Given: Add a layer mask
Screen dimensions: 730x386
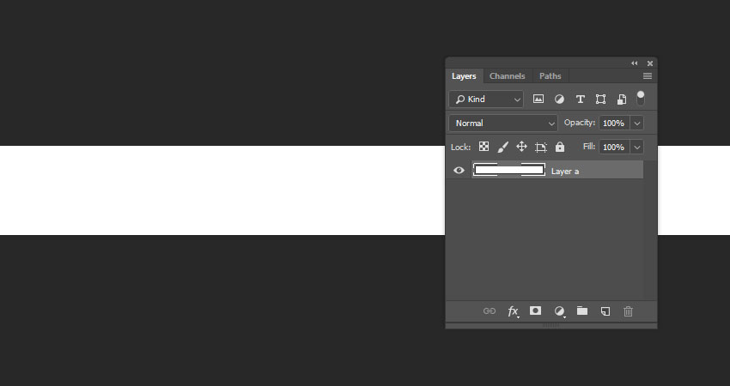Looking at the screenshot, I should click(536, 311).
